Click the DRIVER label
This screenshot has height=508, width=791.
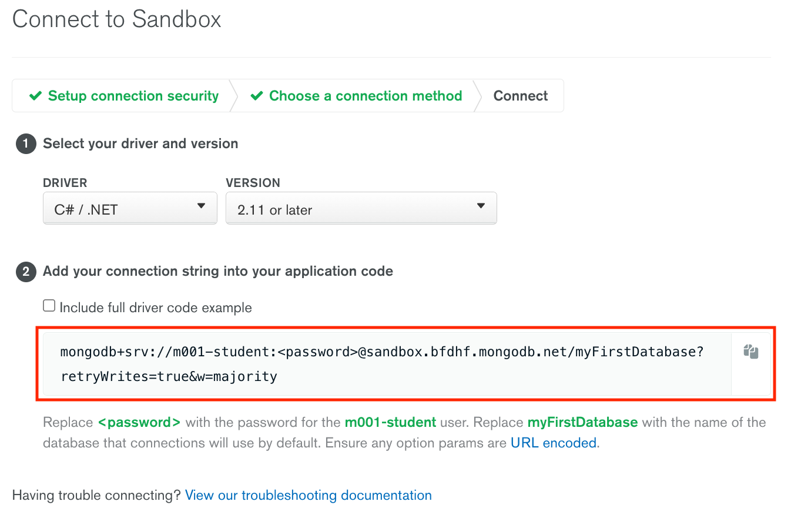tap(65, 183)
